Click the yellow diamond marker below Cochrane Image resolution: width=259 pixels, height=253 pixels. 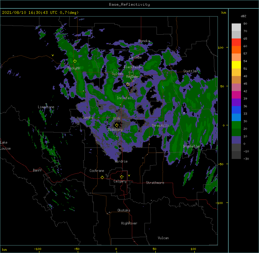click(x=102, y=177)
